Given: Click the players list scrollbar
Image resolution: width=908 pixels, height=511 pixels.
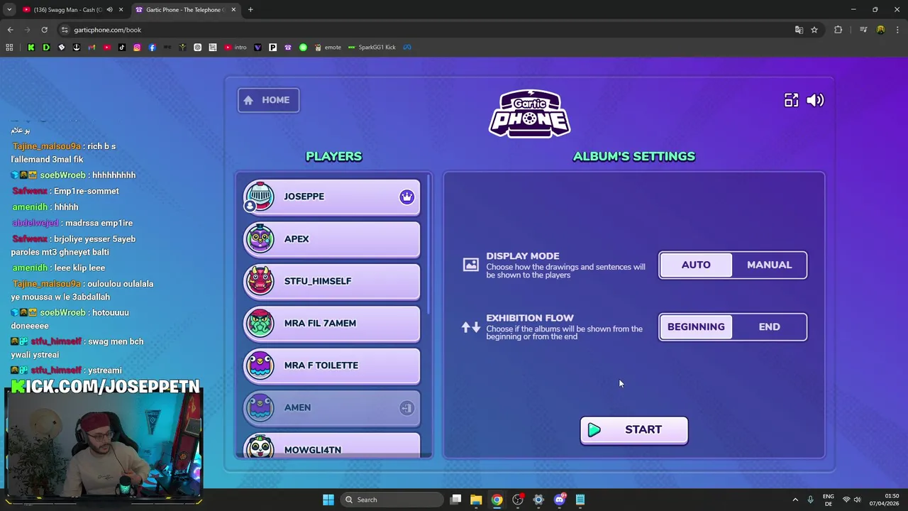Looking at the screenshot, I should (x=428, y=243).
